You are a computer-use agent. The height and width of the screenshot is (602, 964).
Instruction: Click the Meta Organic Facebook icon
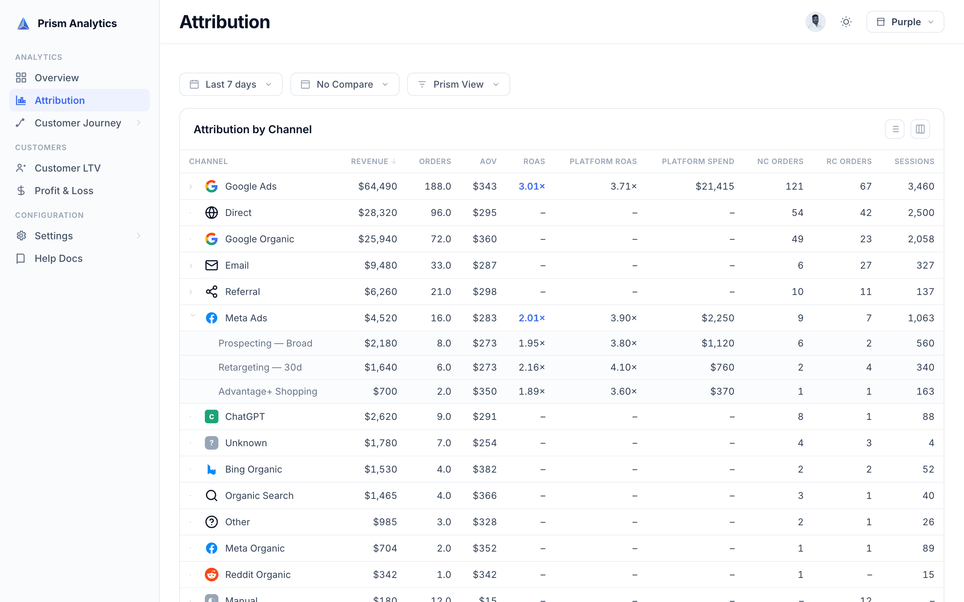pyautogui.click(x=212, y=548)
